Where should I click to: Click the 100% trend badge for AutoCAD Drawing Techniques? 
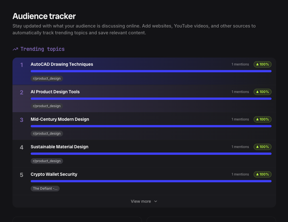click(262, 64)
